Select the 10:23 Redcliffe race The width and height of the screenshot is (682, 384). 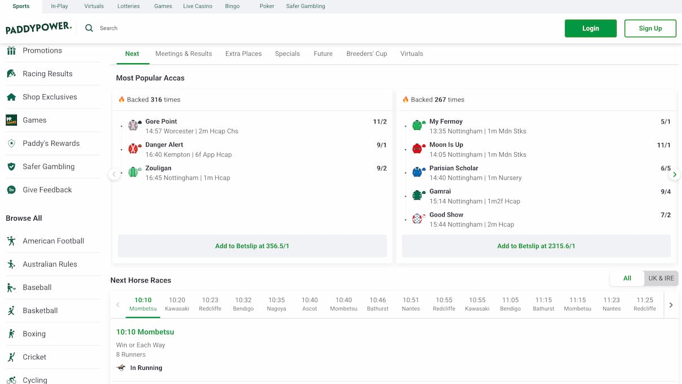pos(210,304)
